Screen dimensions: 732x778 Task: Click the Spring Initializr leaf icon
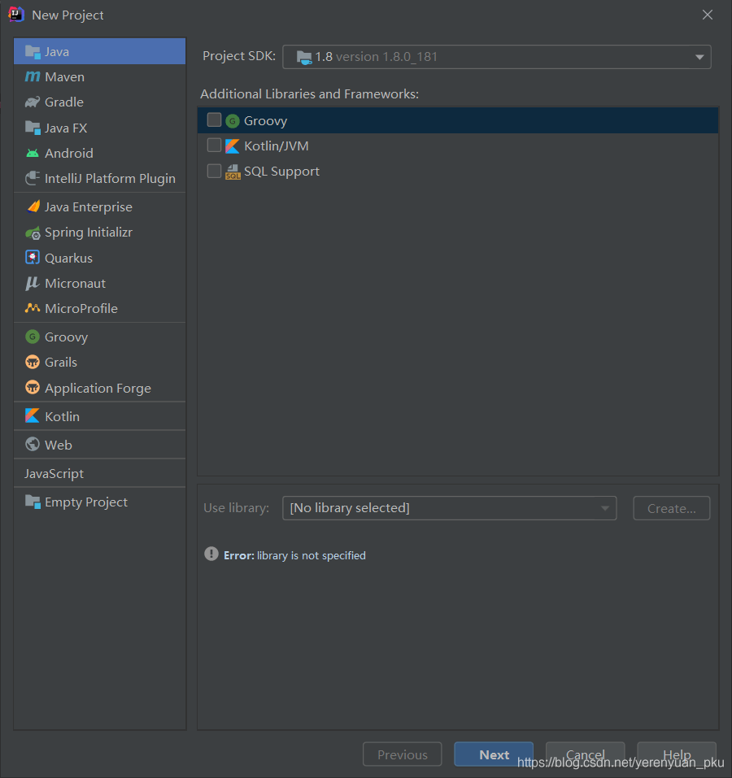tap(33, 233)
